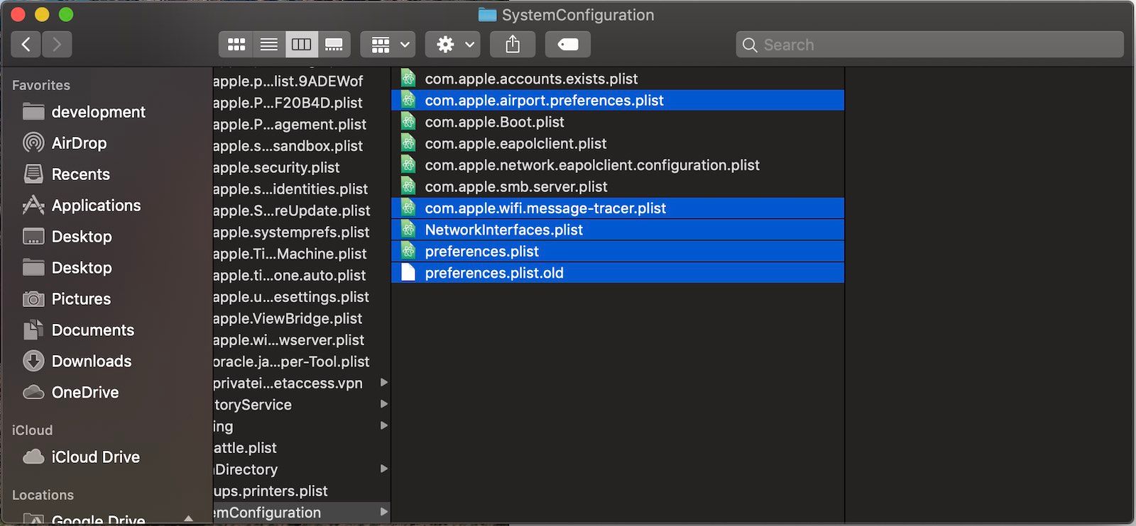Switch to gallery view
Screen dimensions: 1136x526
coord(334,45)
